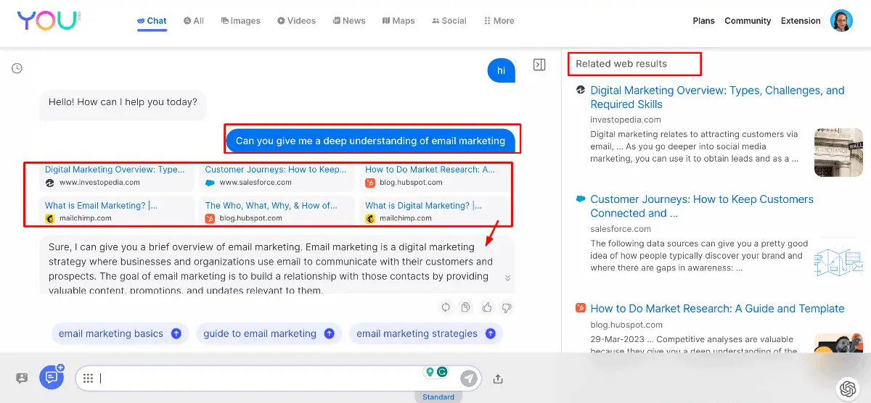
Task: Click the email marketing question bubble
Action: pos(370,141)
